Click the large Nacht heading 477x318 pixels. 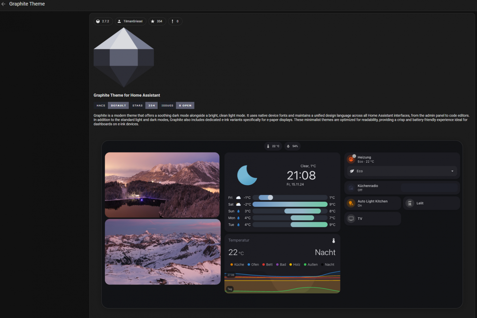(325, 253)
